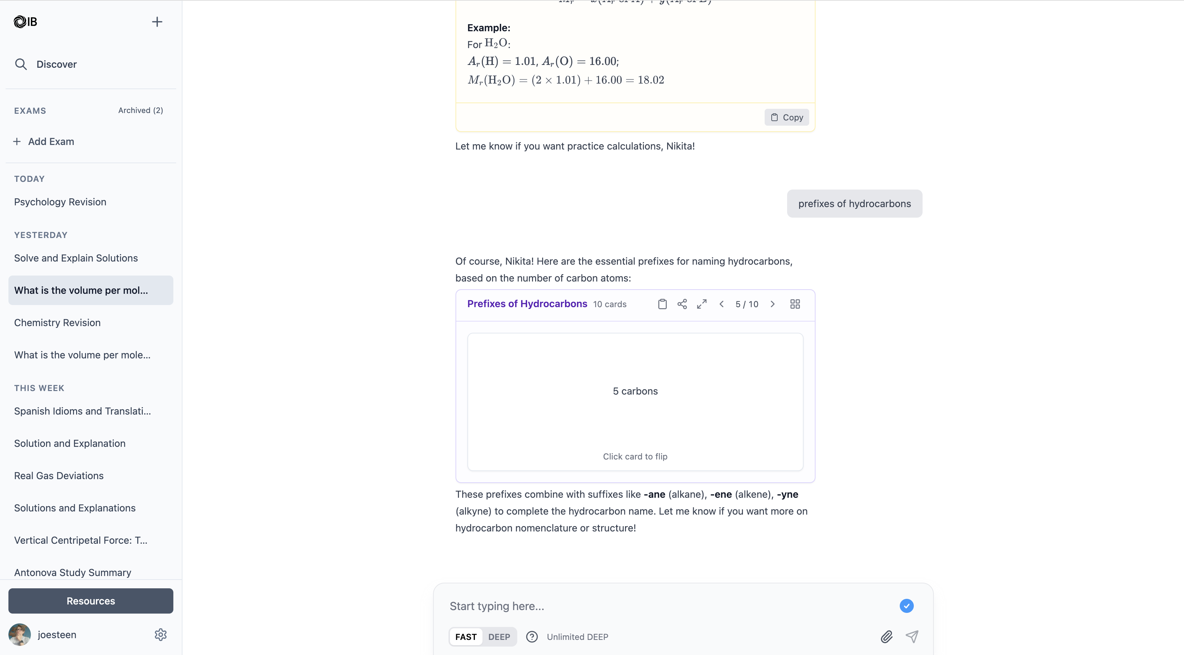Open the Psychology Revision conversation

[60, 202]
